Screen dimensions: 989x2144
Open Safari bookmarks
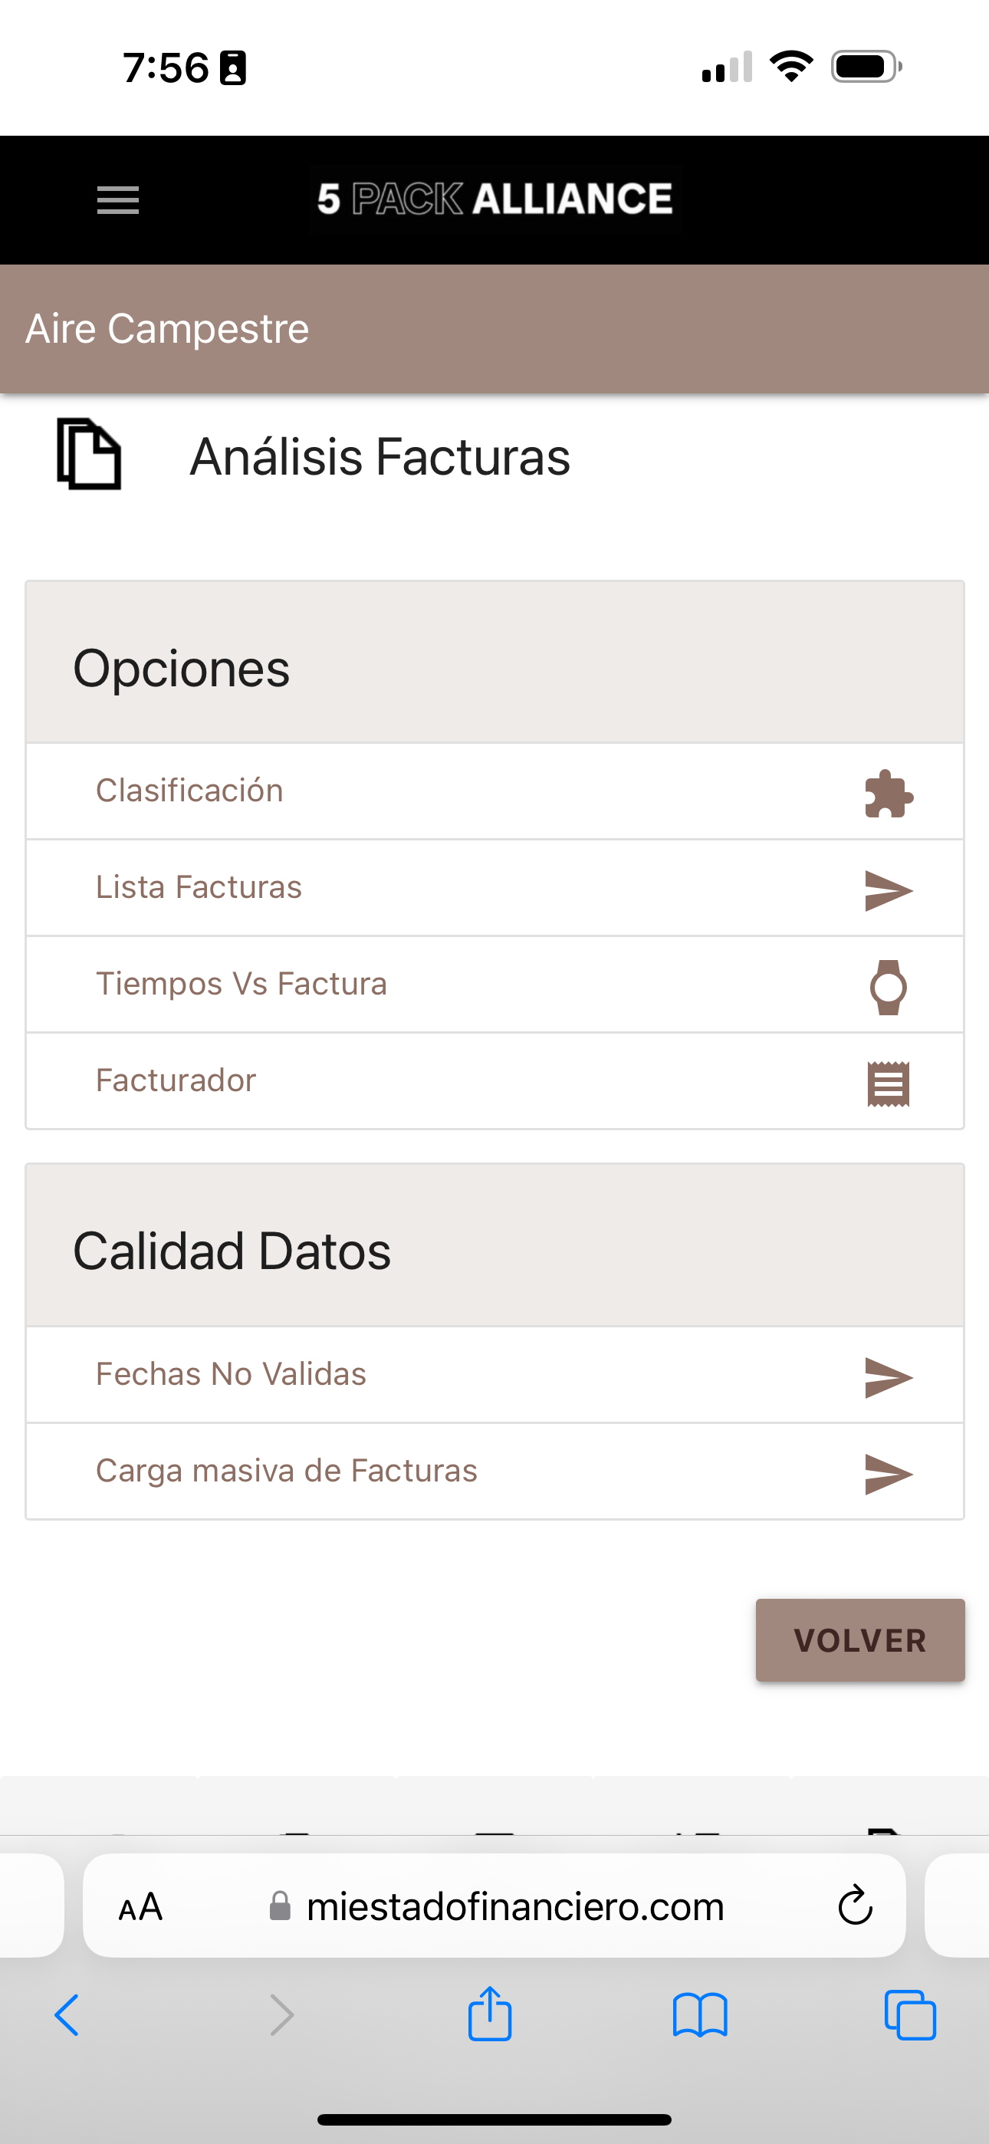pyautogui.click(x=699, y=2014)
